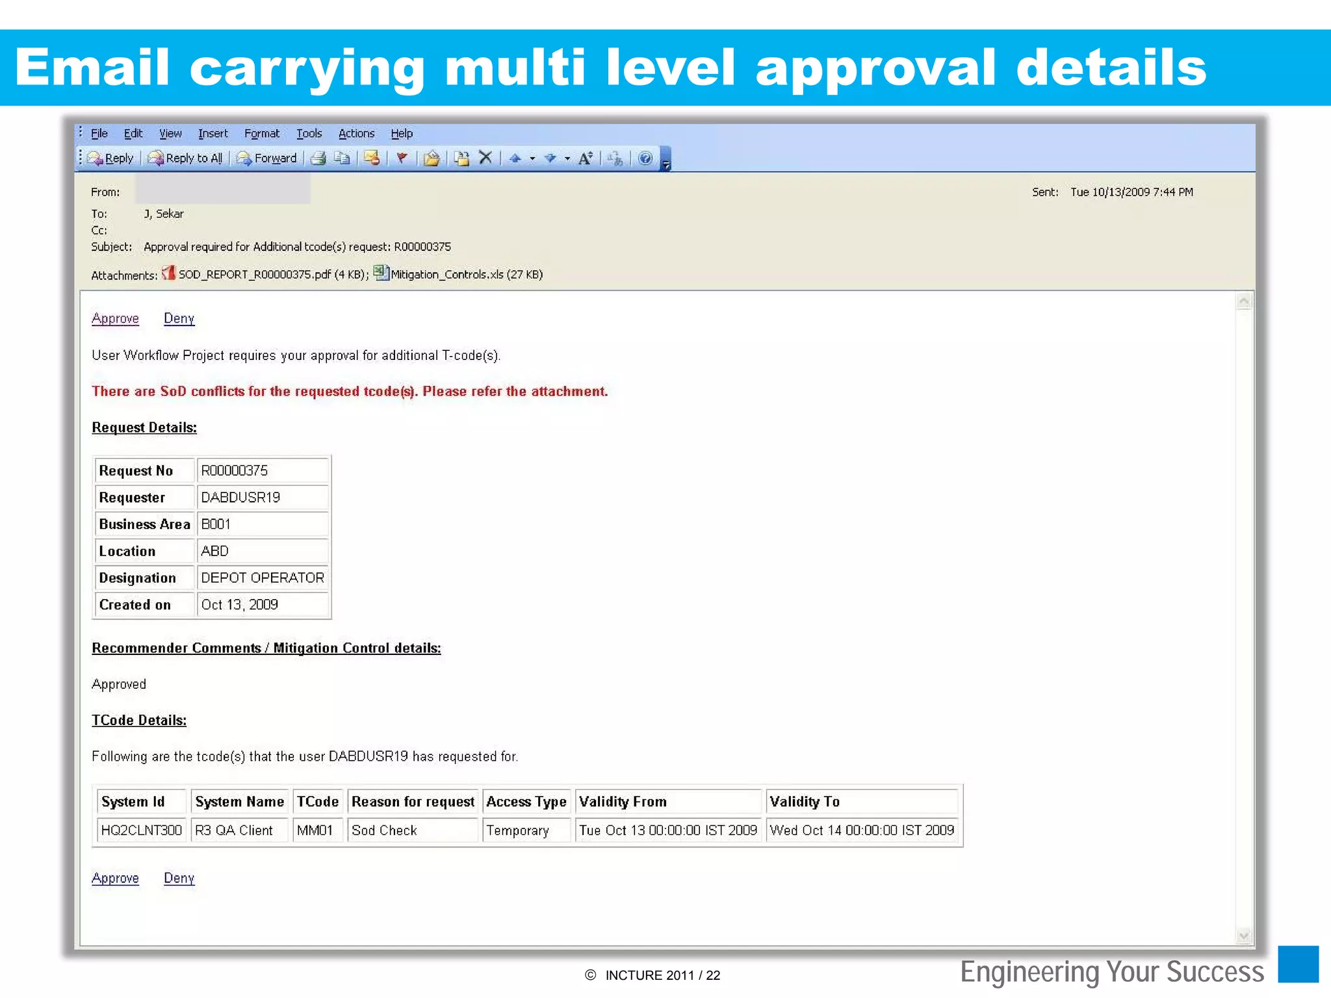This screenshot has height=998, width=1331.
Task: Click the Validity From date cell
Action: point(669,830)
